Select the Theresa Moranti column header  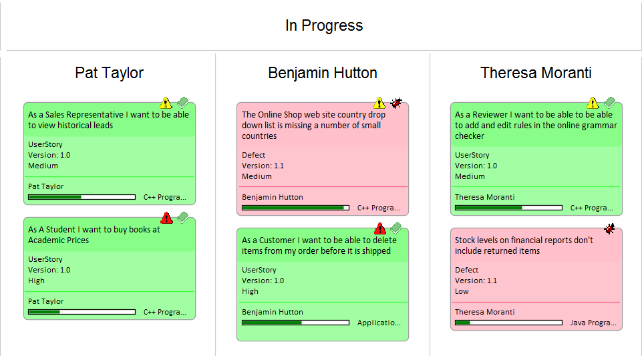(536, 73)
